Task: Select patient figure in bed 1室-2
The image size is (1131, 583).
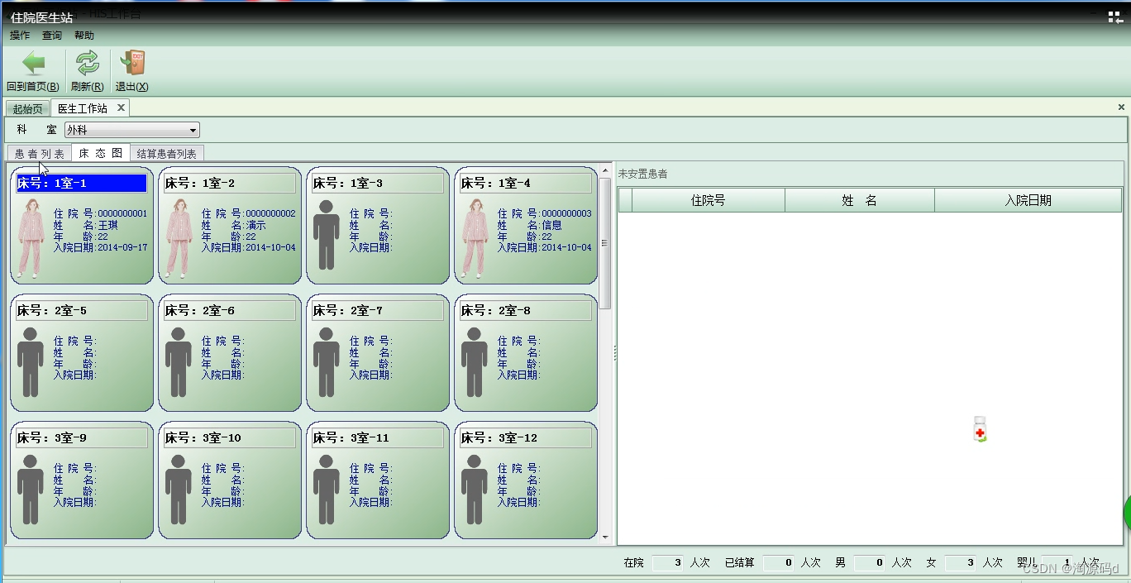Action: [179, 238]
